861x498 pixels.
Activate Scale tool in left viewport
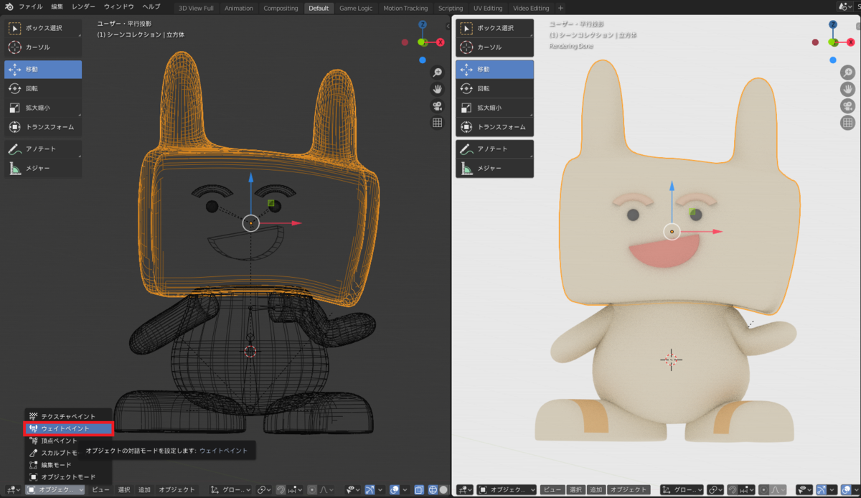click(x=43, y=108)
